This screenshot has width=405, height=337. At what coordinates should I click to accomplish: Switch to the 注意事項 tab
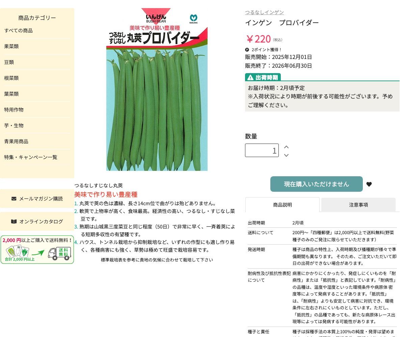(358, 205)
